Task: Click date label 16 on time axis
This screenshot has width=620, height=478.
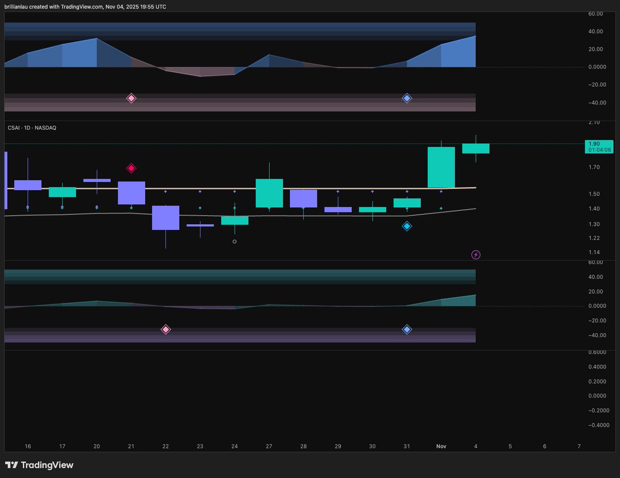Action: (x=28, y=446)
